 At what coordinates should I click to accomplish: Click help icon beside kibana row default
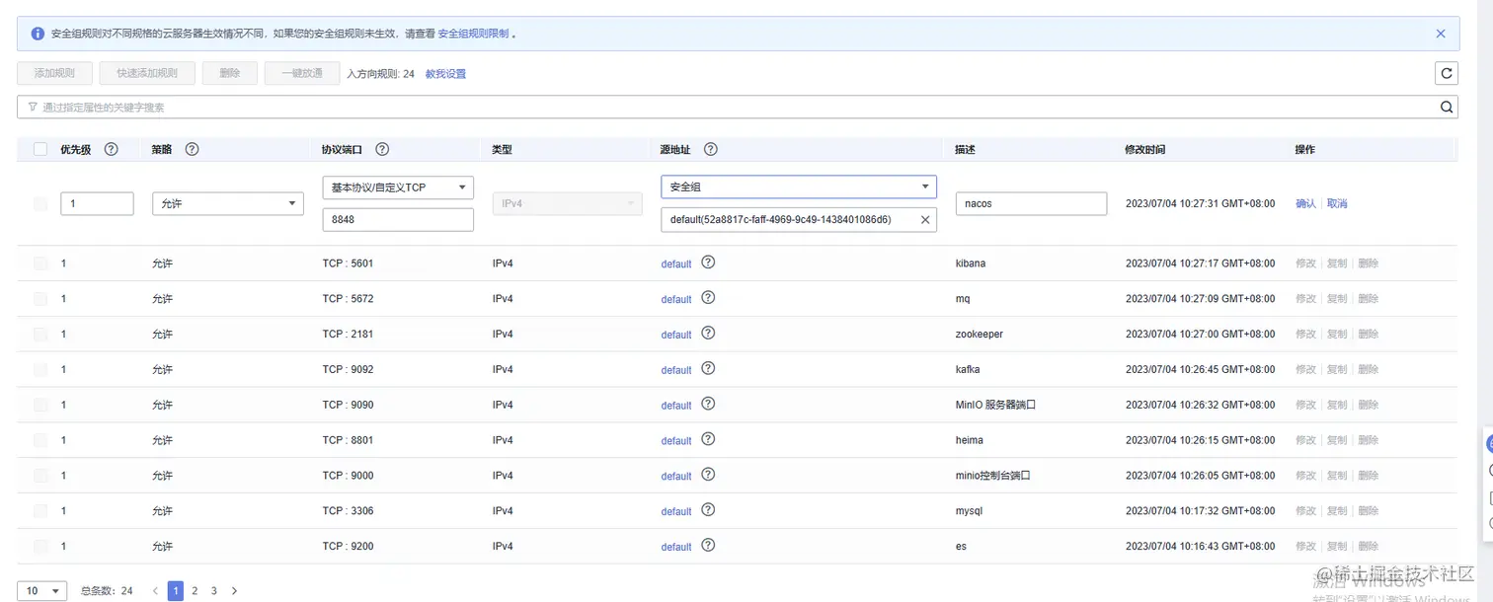tap(708, 263)
